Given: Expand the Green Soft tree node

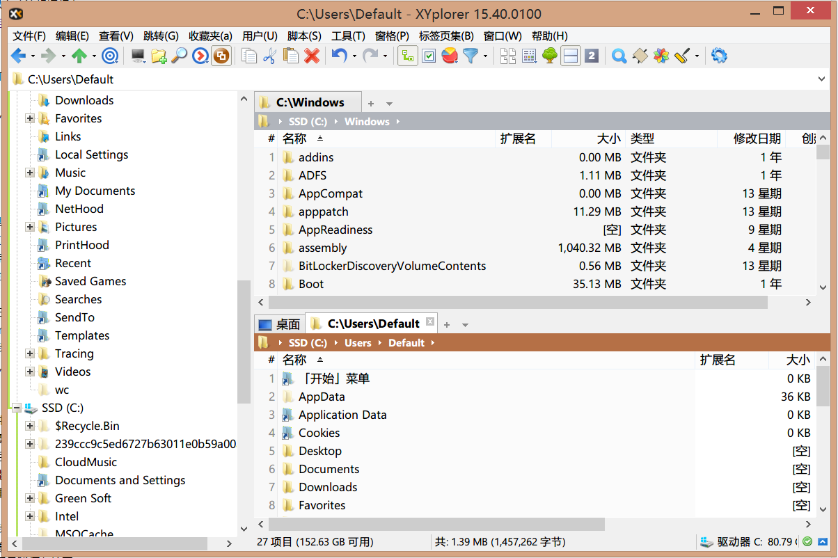Looking at the screenshot, I should 30,499.
